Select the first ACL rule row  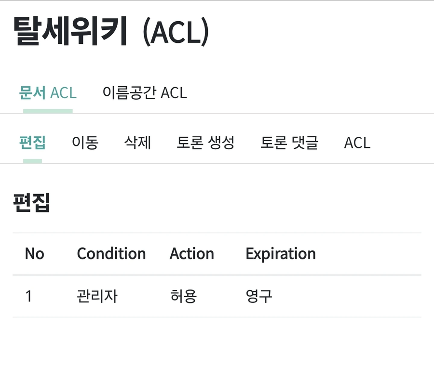click(x=217, y=296)
